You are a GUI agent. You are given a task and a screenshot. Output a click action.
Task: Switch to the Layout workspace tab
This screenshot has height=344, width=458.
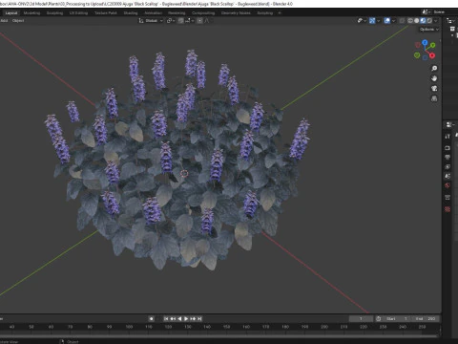coord(11,13)
